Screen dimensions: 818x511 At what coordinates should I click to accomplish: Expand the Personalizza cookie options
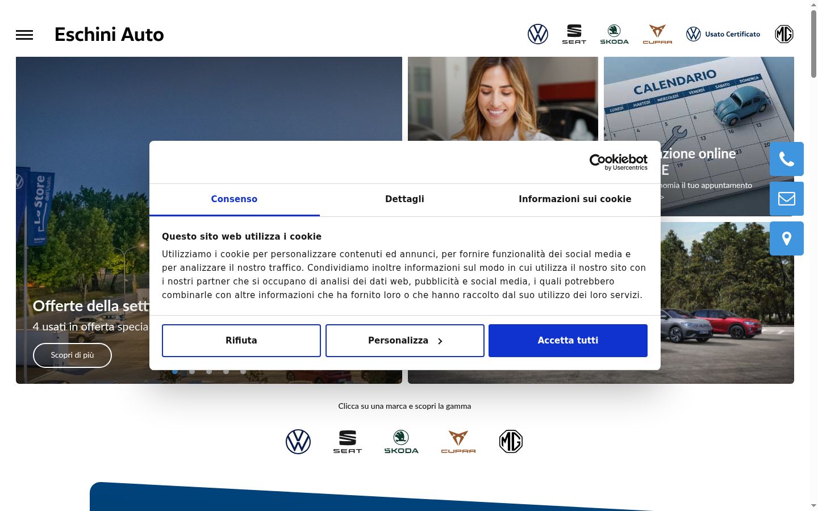405,341
